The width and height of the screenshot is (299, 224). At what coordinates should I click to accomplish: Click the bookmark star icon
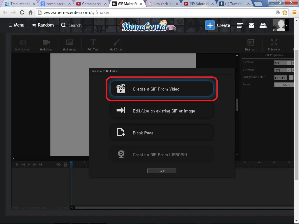285,13
